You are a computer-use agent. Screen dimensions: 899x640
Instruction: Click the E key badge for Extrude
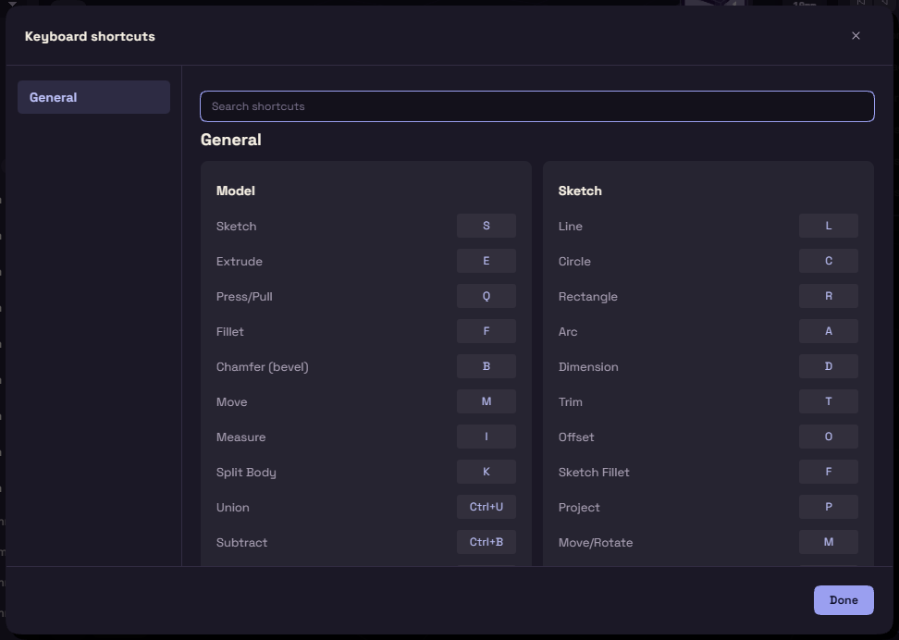[x=486, y=261]
